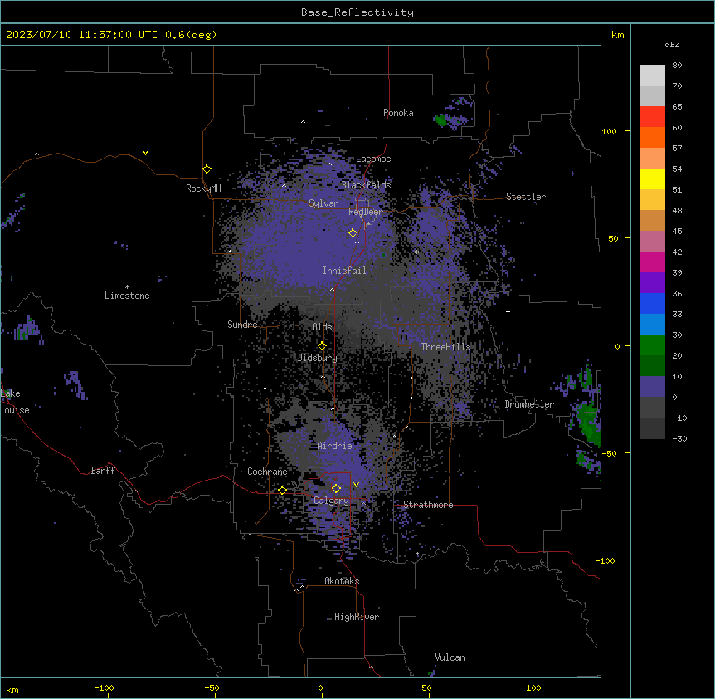Click the km unit label beside the timestamp bar
Screen dimensions: 715x699
click(617, 35)
